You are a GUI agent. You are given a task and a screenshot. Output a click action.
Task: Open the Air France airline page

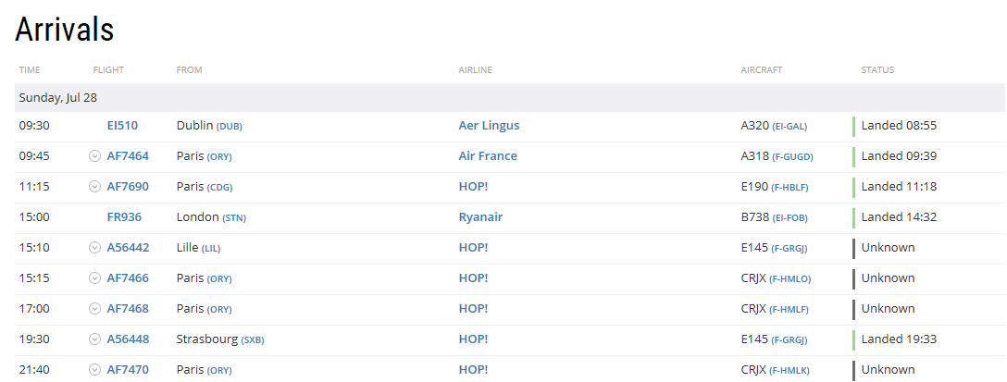click(x=488, y=156)
